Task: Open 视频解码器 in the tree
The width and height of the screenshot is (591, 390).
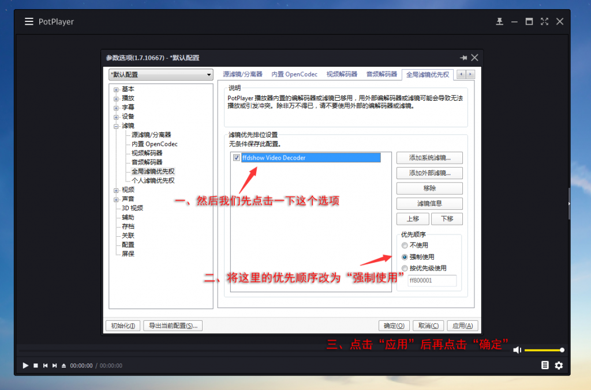Action: 147,153
